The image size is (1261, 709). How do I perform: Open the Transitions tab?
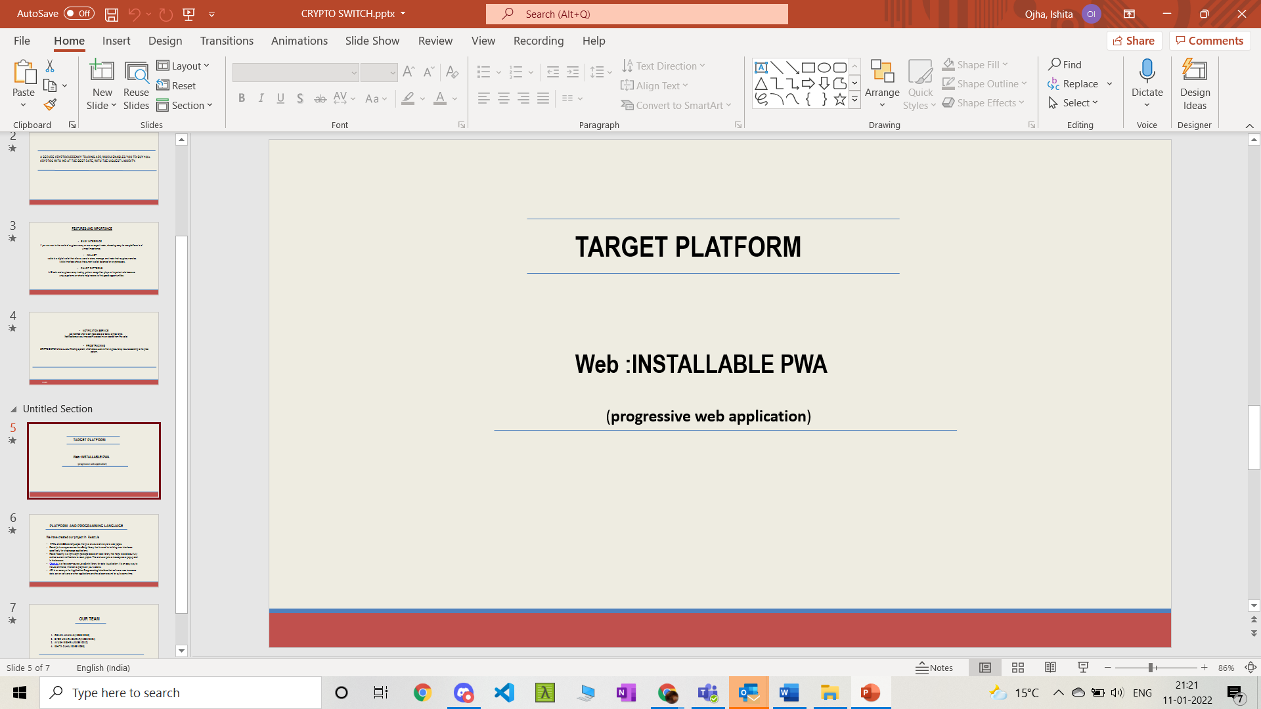(227, 41)
